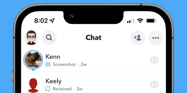Open the chat with Keely by name
Image resolution: width=187 pixels, height=93 pixels.
54,81
